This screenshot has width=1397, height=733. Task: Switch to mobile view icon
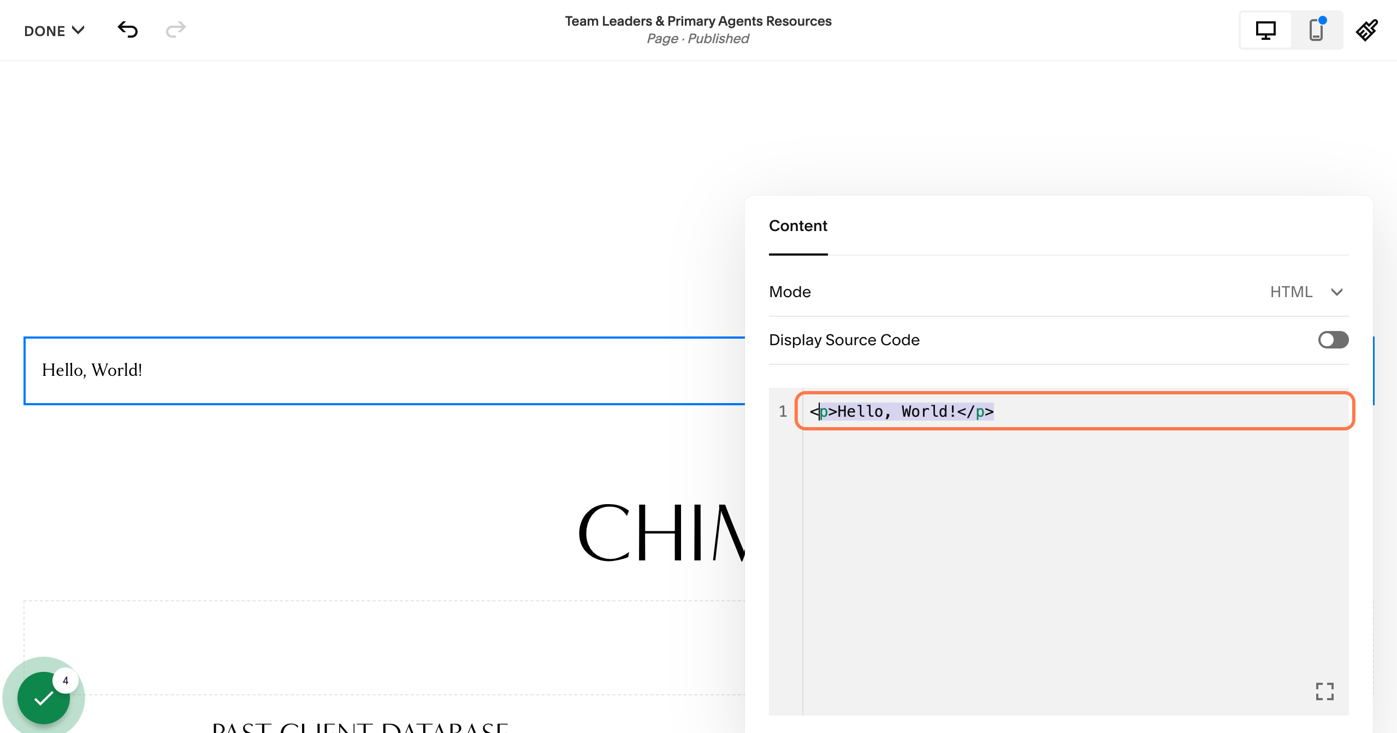pyautogui.click(x=1317, y=30)
